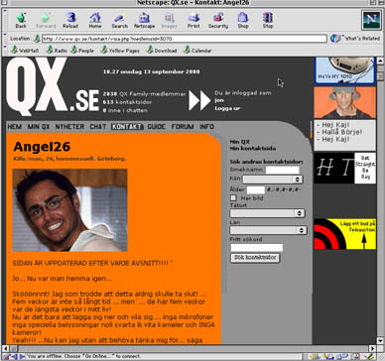Expand the Tätort dropdown
This screenshot has width=385, height=361.
tap(267, 213)
